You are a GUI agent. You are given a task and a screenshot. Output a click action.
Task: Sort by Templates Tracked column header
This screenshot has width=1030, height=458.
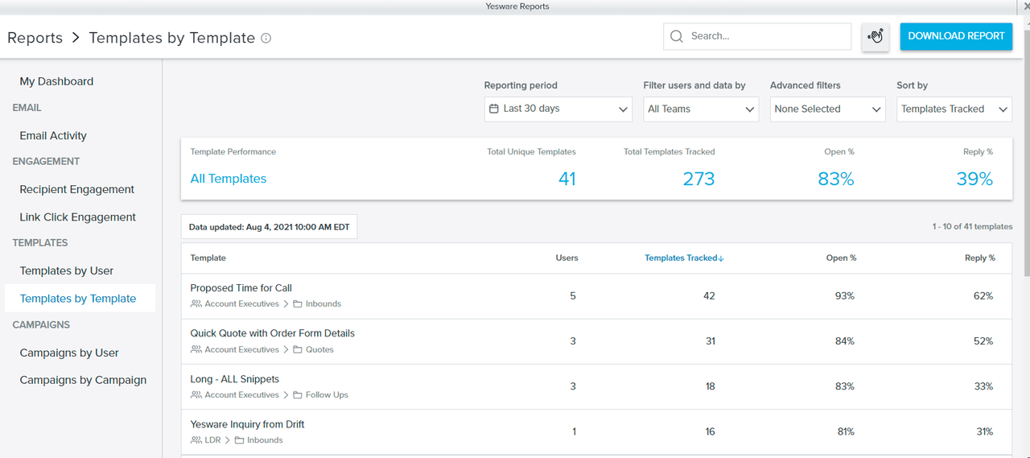684,258
